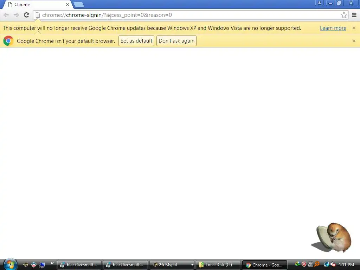Click Don't ask again
Viewport: 360px width, 270px height.
pyautogui.click(x=176, y=41)
